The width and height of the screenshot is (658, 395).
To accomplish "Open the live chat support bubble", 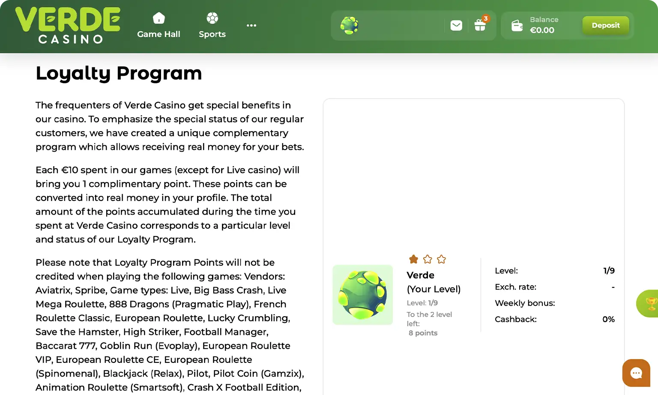I will click(x=636, y=373).
